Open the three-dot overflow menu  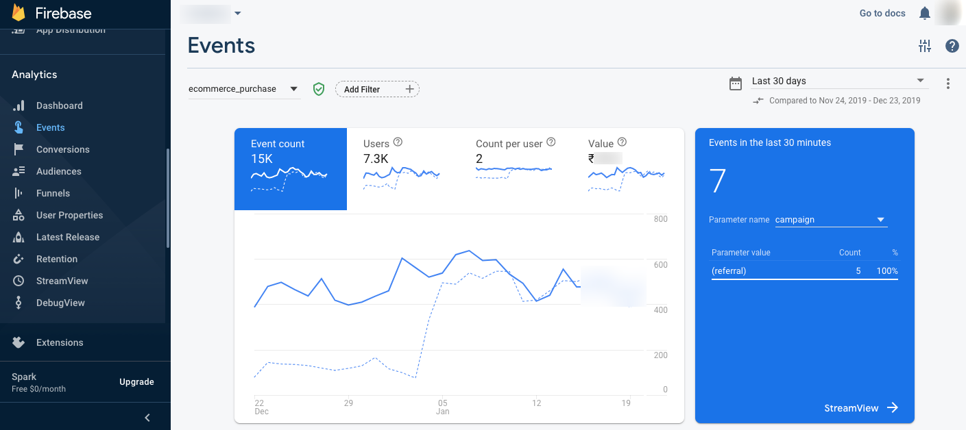pos(948,84)
